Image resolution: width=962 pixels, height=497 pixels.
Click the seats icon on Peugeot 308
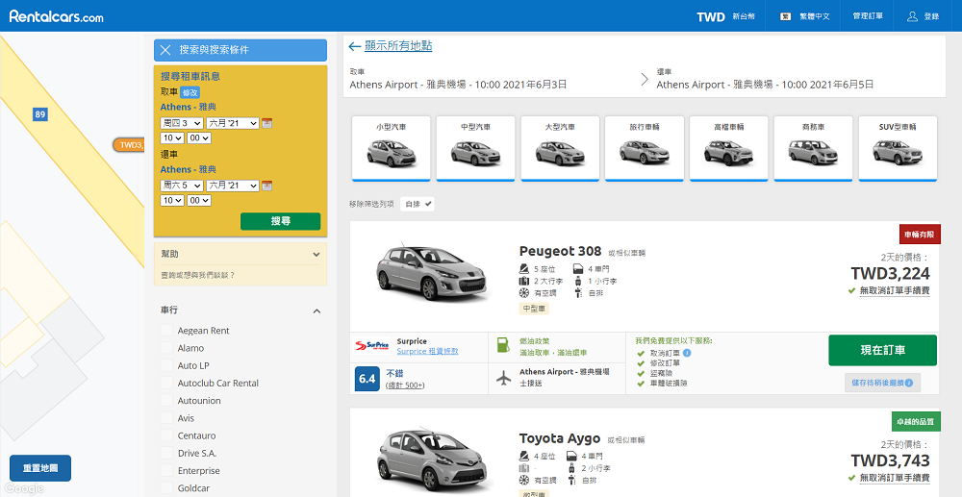pos(524,268)
